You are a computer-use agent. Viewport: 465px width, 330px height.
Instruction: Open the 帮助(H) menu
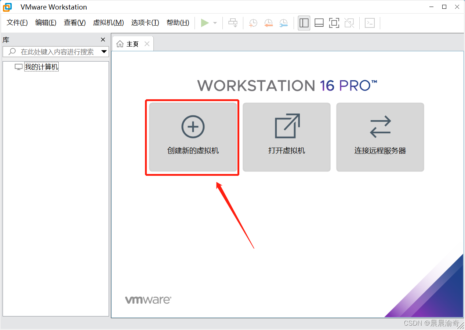(178, 23)
